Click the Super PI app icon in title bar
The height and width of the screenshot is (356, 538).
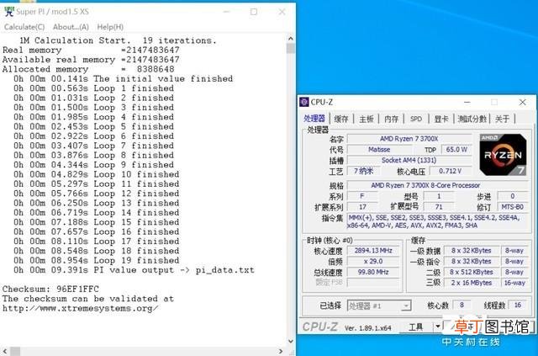point(8,11)
